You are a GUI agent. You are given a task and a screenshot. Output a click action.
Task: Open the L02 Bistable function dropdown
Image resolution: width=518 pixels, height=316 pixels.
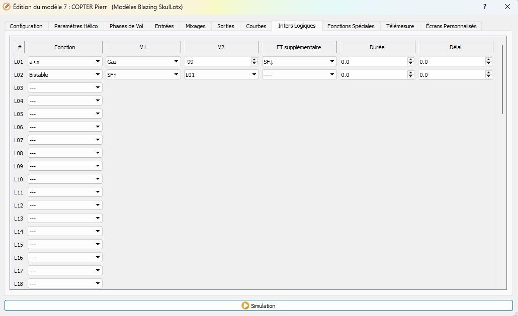pyautogui.click(x=64, y=74)
